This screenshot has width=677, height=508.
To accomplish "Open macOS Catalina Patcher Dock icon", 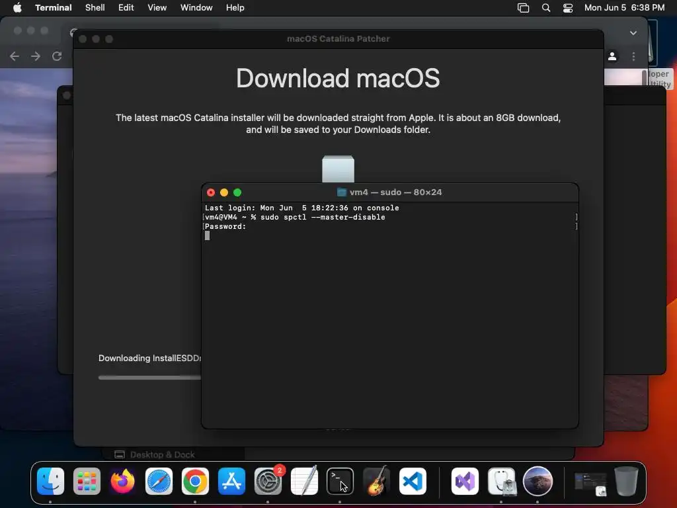I will [538, 482].
